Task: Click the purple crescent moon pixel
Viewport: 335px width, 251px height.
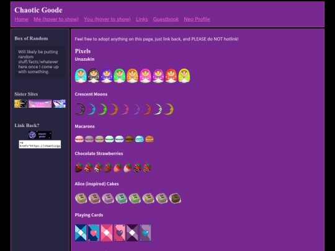Action: [x=136, y=109]
